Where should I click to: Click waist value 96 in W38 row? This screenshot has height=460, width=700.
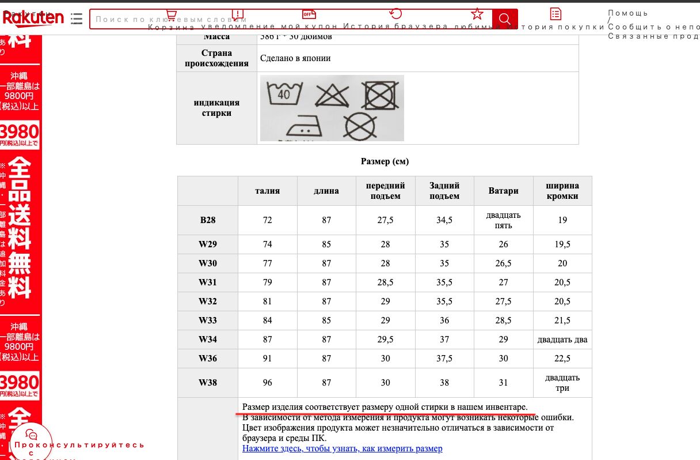(268, 383)
